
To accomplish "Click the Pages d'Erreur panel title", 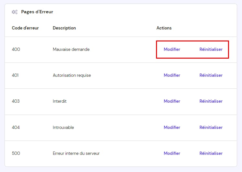I will [x=37, y=12].
